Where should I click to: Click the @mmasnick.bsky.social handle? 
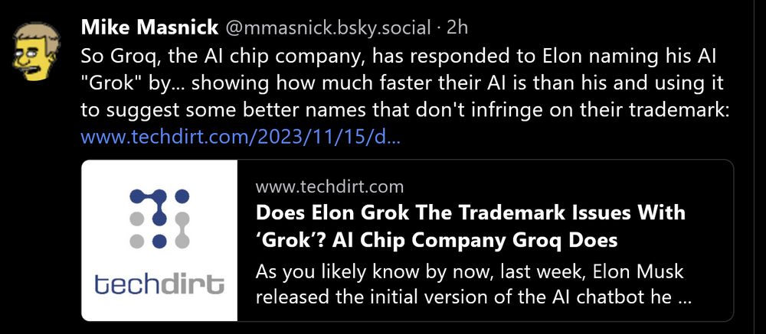tap(328, 28)
